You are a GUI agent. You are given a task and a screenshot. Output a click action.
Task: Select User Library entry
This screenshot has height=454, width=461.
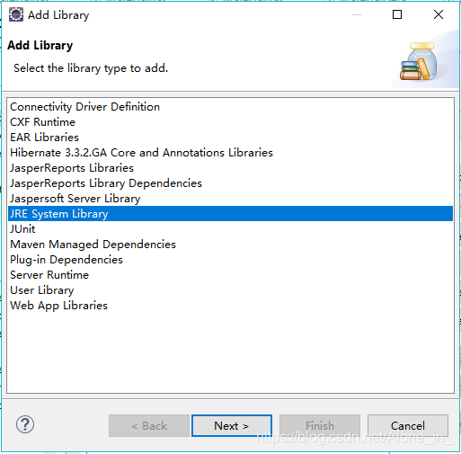pyautogui.click(x=230, y=290)
